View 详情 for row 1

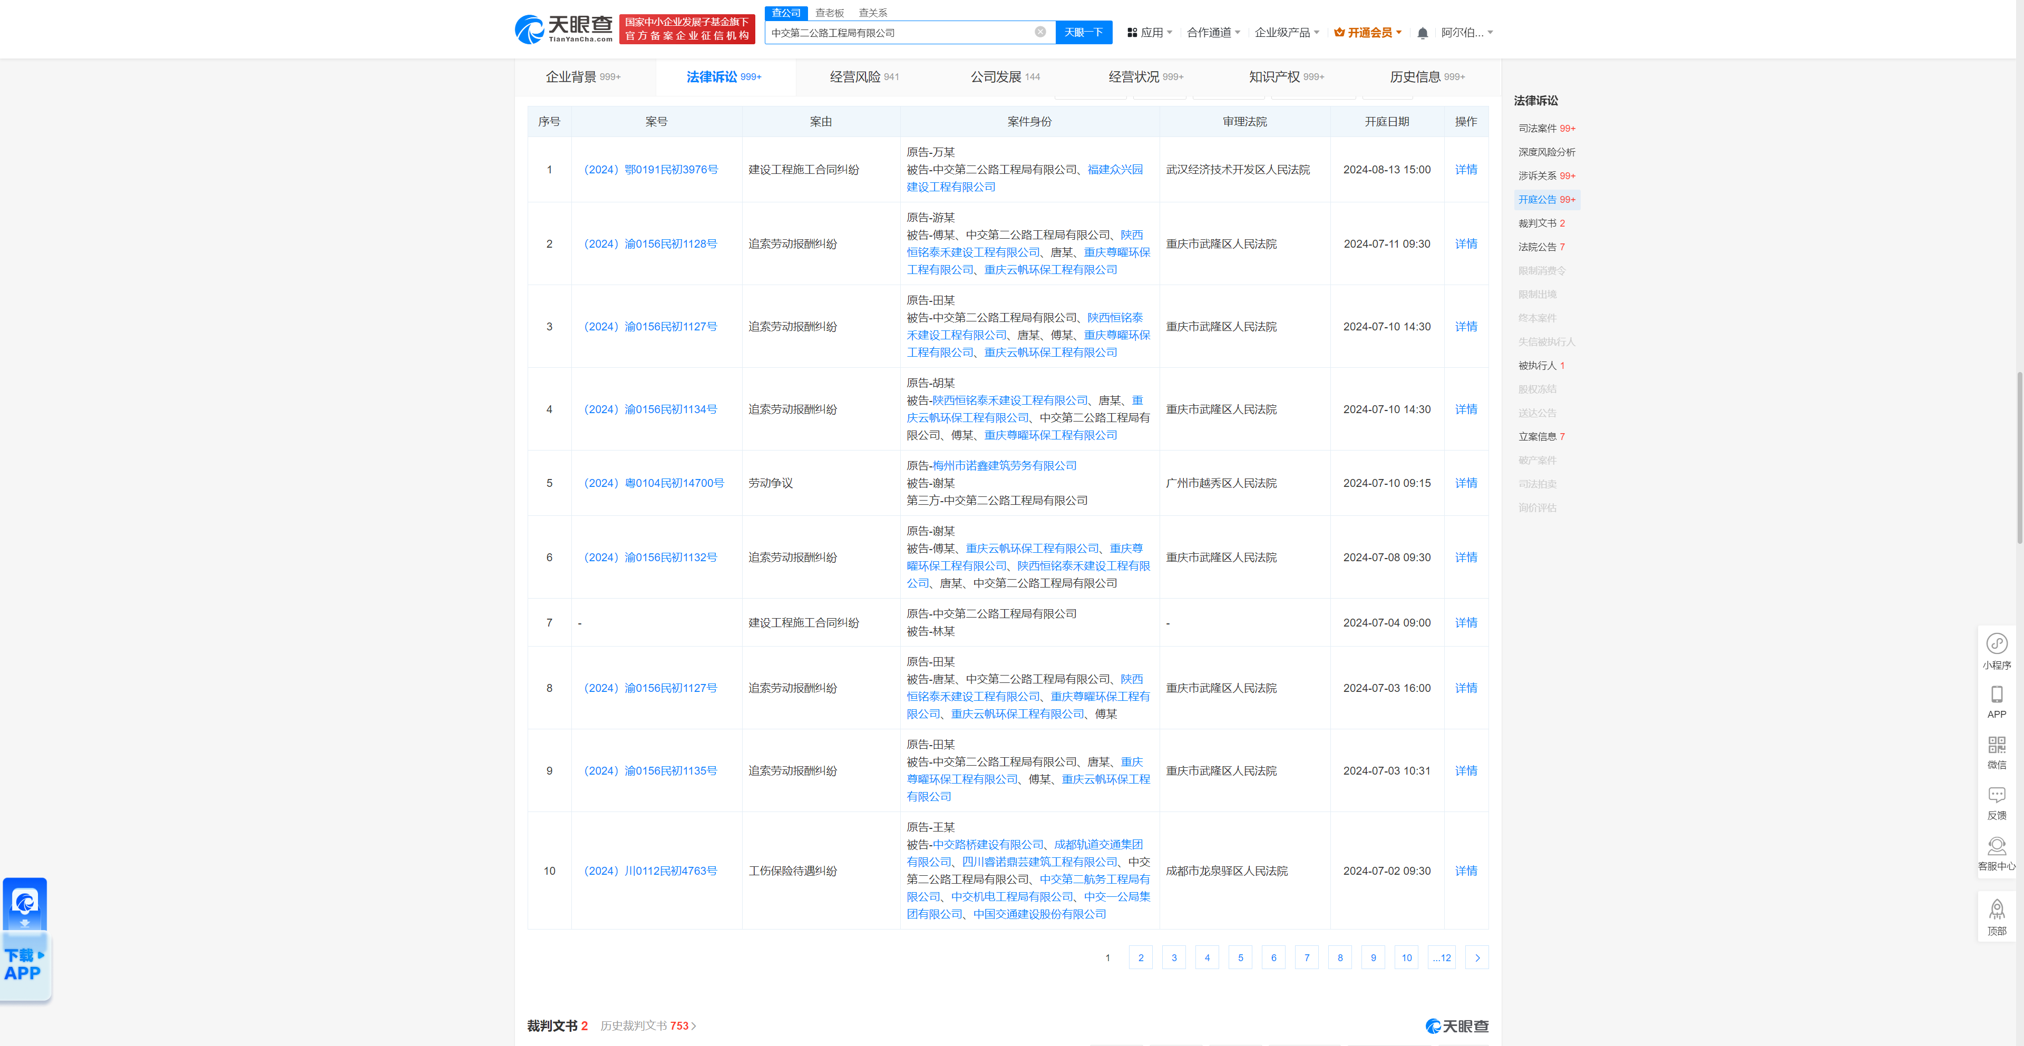click(1465, 170)
